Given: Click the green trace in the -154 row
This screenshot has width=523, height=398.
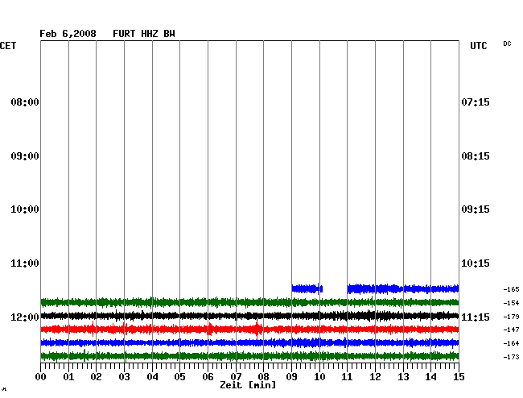Looking at the screenshot, I should click(x=249, y=302).
